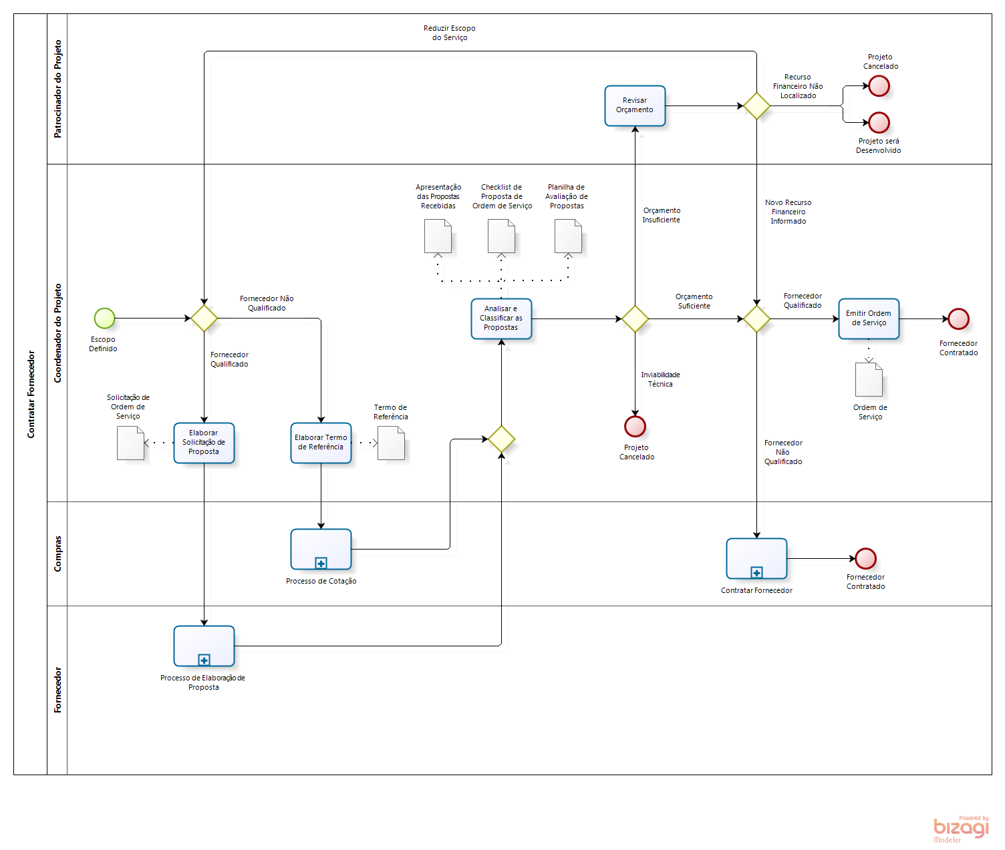Screen dimensions: 1005x850
Task: Click the red Inviabilidade Técnica Projeto Cancelado end event
Action: pyautogui.click(x=635, y=426)
